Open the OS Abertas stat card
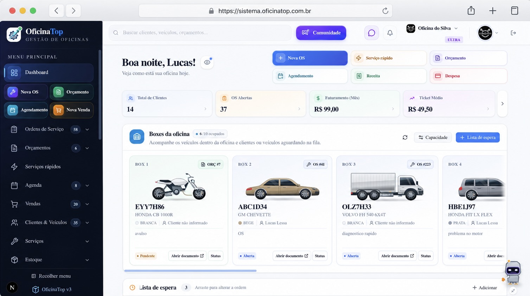This screenshot has height=296, width=530. [261, 104]
